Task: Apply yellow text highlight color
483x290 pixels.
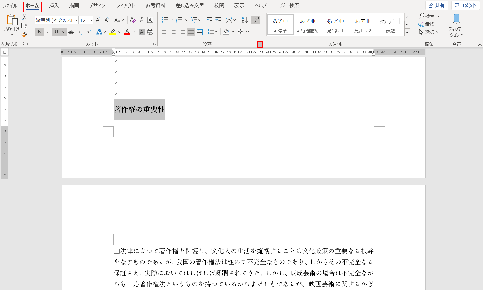Action: pos(113,32)
